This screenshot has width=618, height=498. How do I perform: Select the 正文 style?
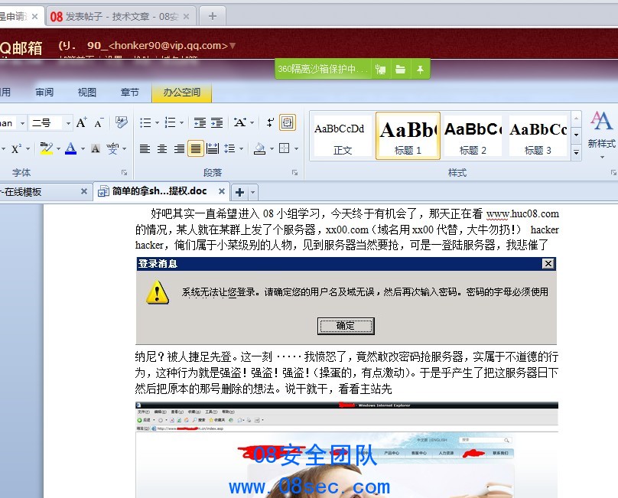(342, 136)
